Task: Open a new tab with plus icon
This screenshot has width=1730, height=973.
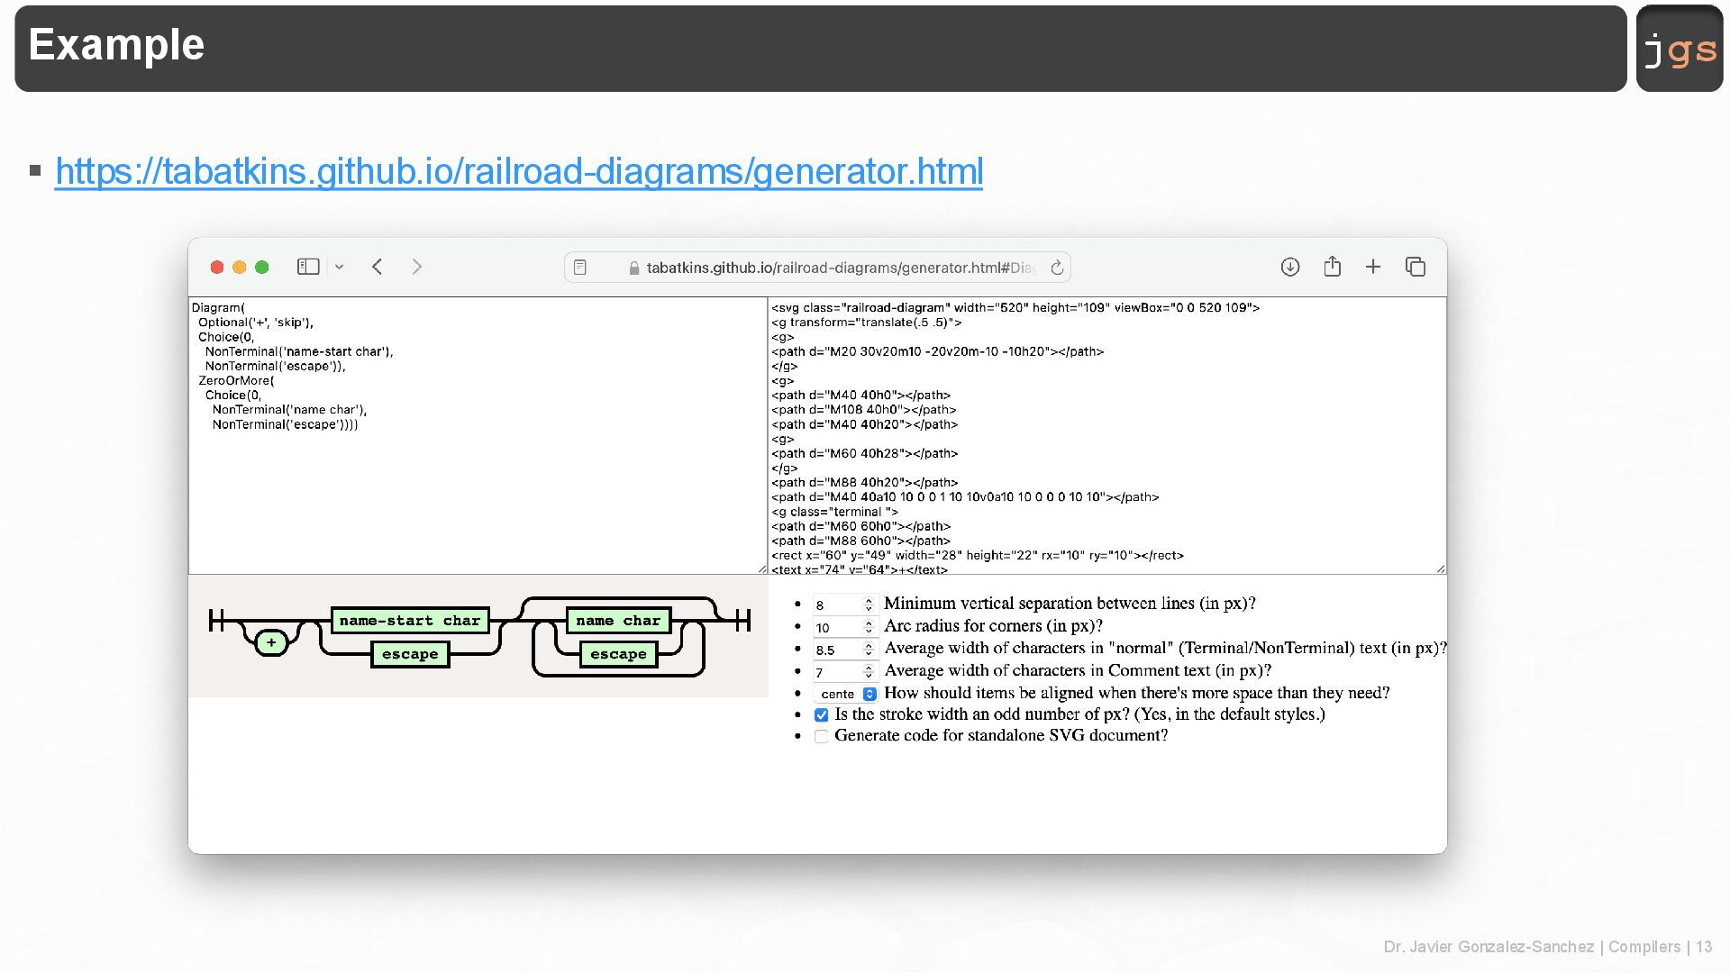Action: pos(1373,267)
